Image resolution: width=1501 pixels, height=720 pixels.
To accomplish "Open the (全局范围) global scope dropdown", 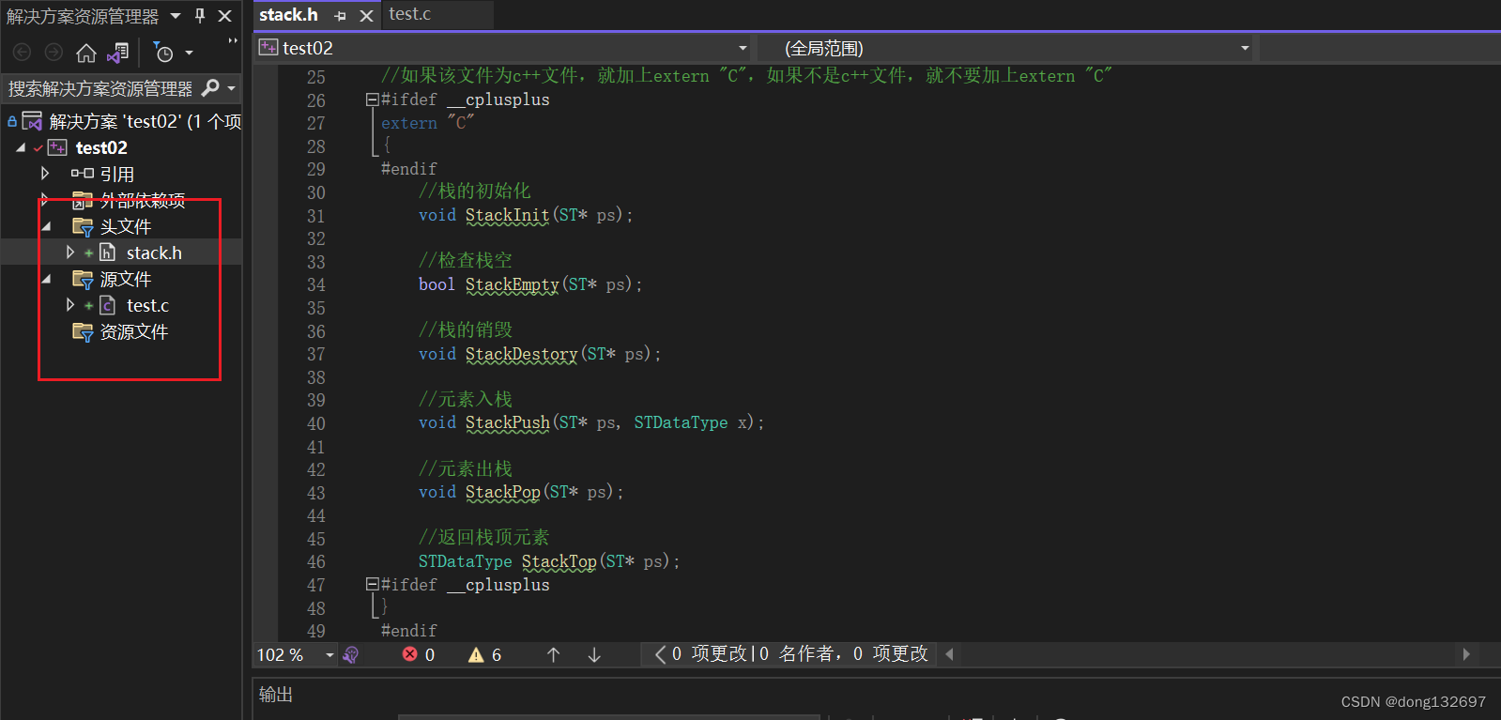I will (x=1245, y=48).
